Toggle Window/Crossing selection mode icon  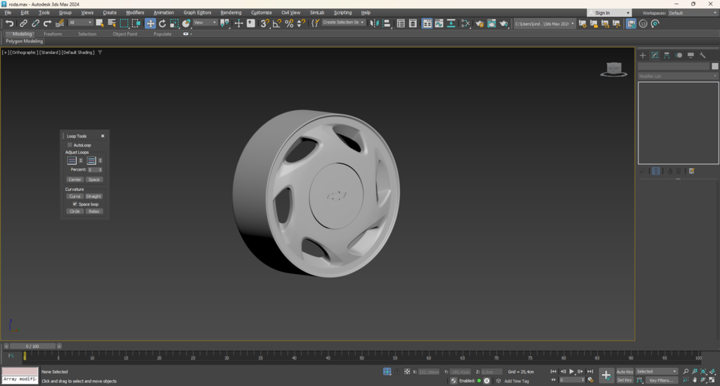pos(136,23)
